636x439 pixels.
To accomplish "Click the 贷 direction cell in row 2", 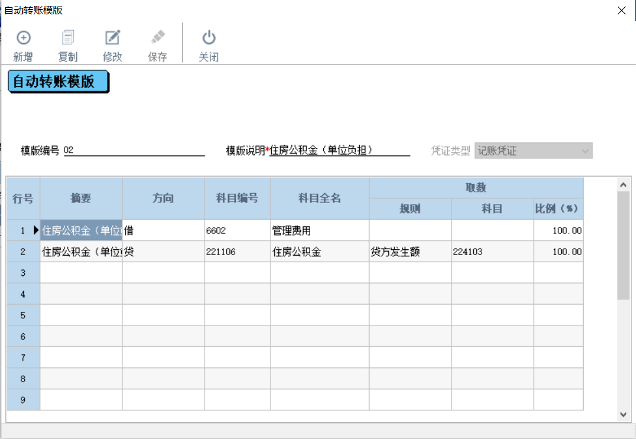I will (164, 252).
